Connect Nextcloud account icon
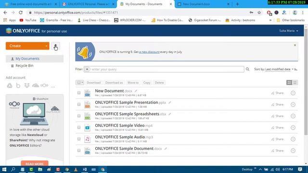 point(44,86)
